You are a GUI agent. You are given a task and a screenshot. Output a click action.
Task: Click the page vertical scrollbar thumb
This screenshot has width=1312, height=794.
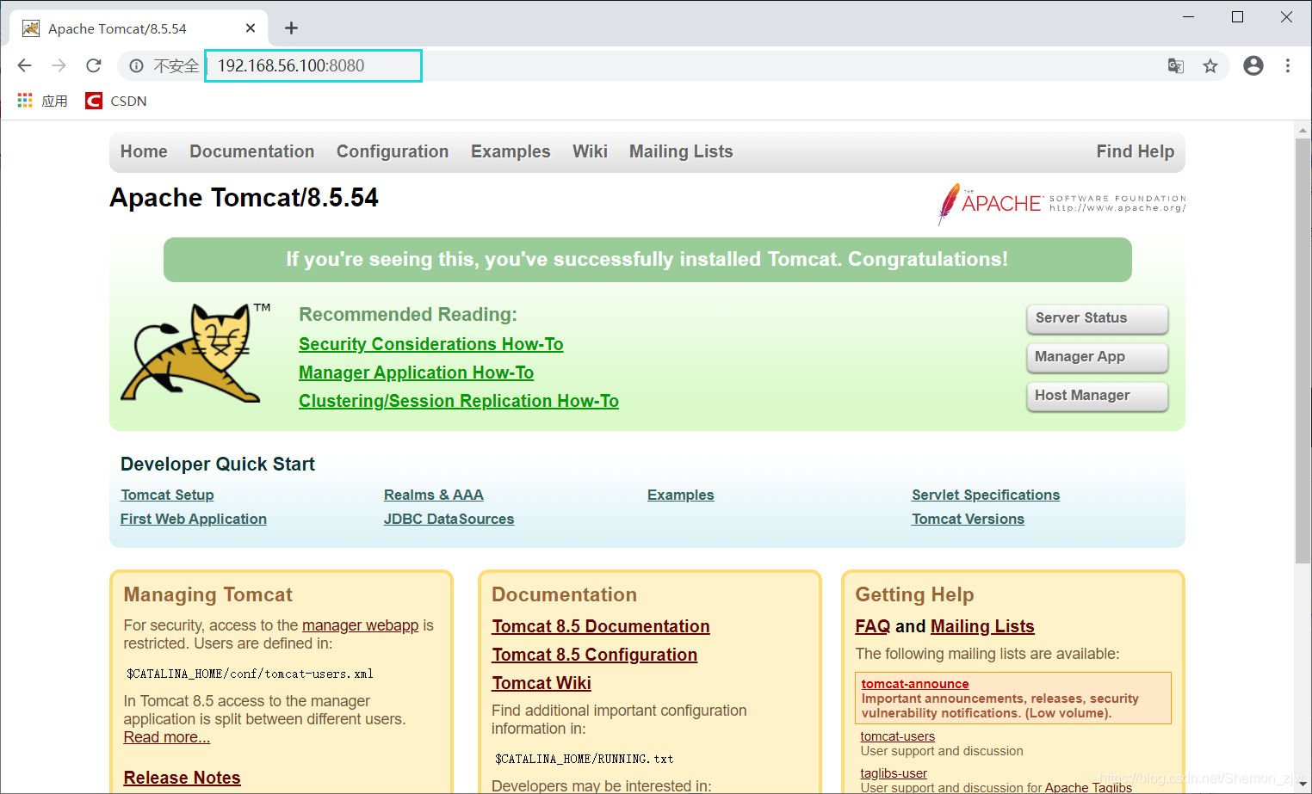(x=1303, y=350)
